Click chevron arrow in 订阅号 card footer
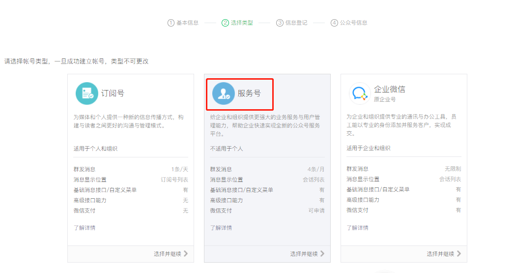514x273 pixels. pos(186,254)
